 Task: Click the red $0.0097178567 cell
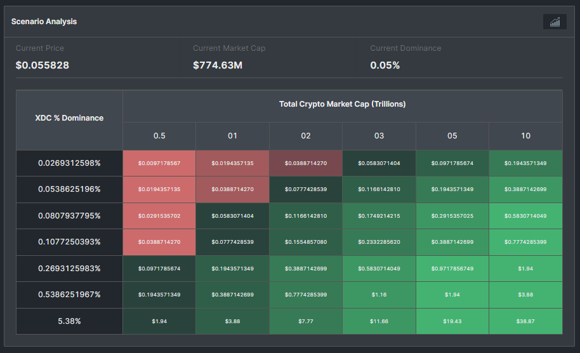[x=159, y=163]
